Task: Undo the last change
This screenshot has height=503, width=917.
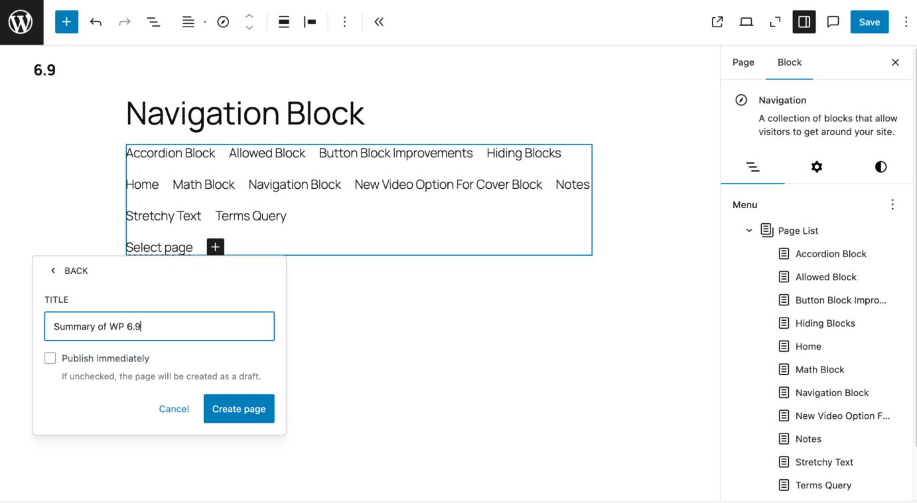Action: point(96,22)
